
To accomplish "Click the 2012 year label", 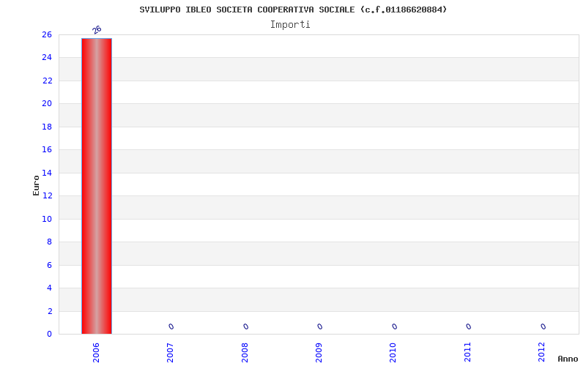I will 541,352.
